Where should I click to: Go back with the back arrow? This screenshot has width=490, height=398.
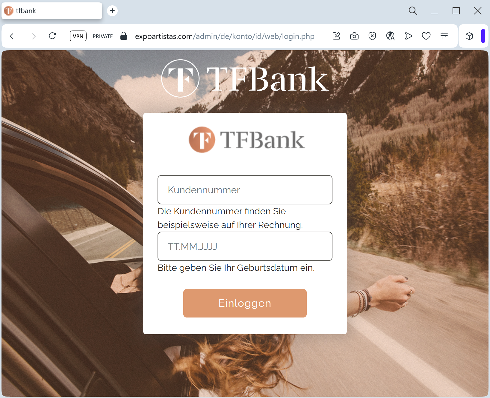[12, 36]
